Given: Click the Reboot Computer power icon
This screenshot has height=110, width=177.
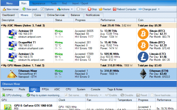Looking at the screenshot, I should [x=115, y=9].
